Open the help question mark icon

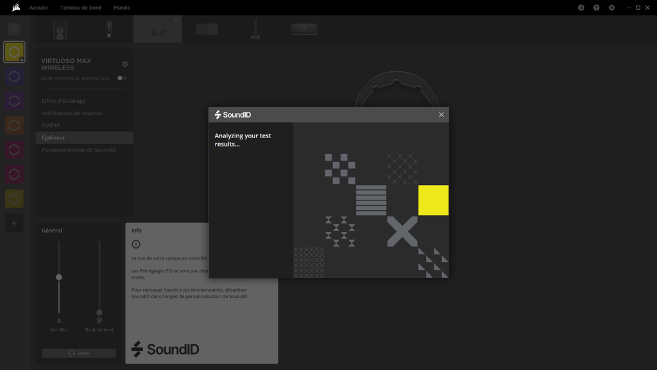coord(596,8)
